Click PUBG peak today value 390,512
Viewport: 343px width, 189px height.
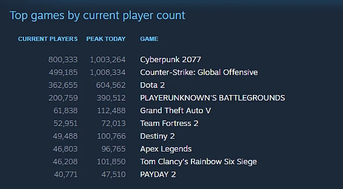click(x=111, y=98)
